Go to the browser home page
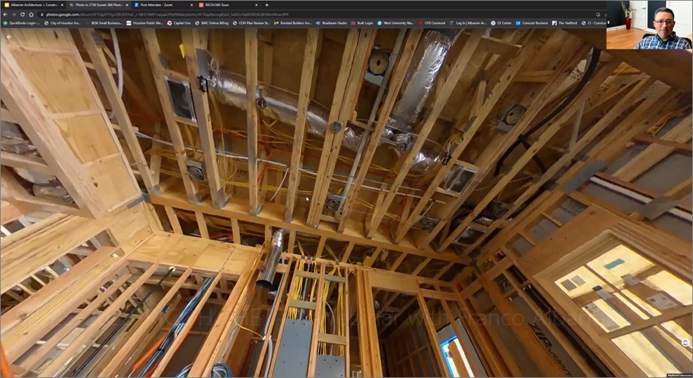The width and height of the screenshot is (693, 378). coord(31,14)
